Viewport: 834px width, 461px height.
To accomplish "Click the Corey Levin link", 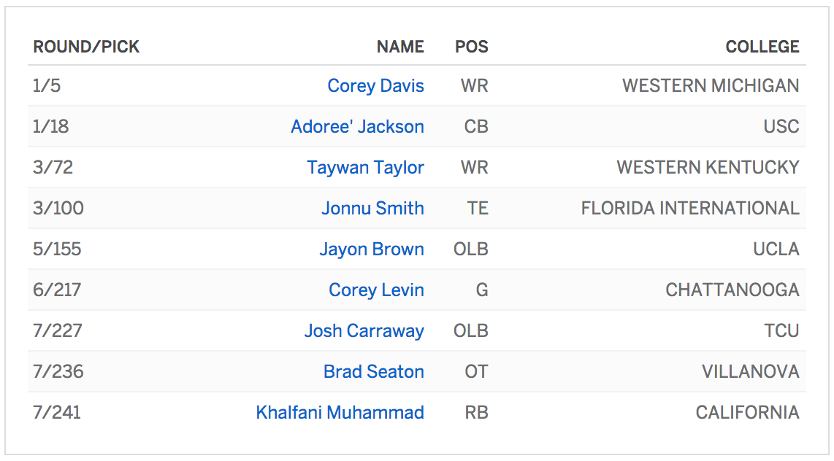I will 376,290.
